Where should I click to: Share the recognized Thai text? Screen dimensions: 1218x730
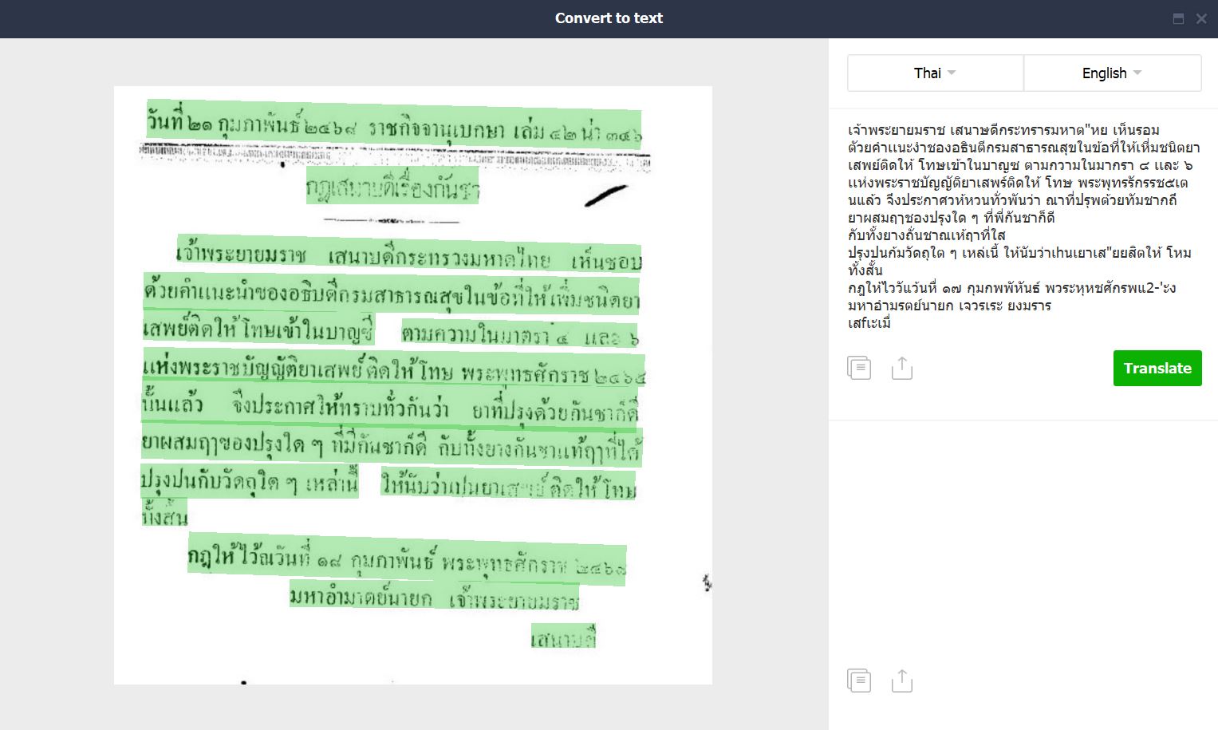901,368
